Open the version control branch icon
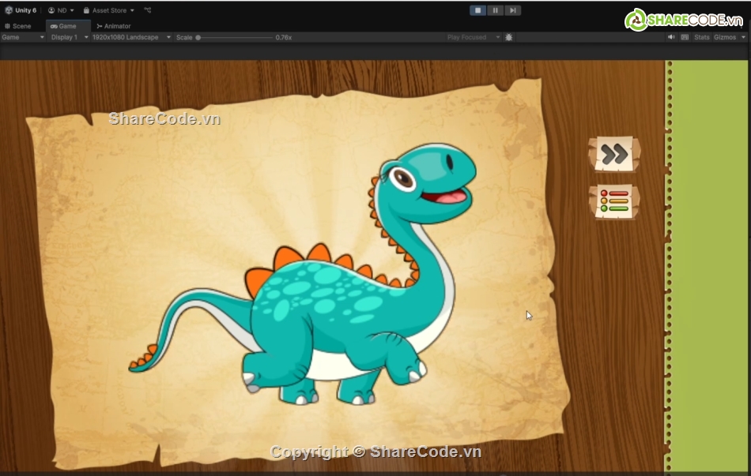This screenshot has width=751, height=476. pos(148,10)
